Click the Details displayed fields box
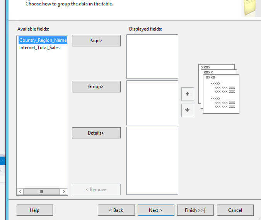This screenshot has width=261, height=220. point(152,161)
